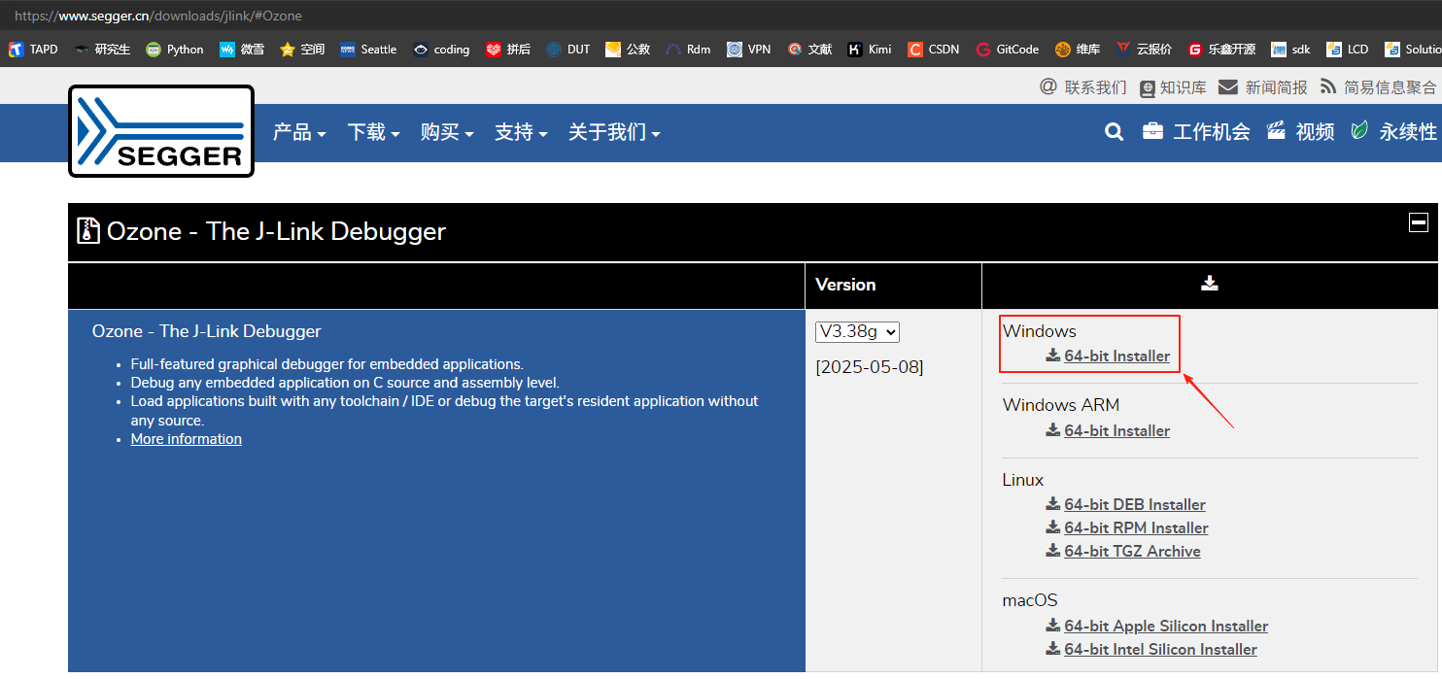Open the search magnifier icon

[1115, 132]
